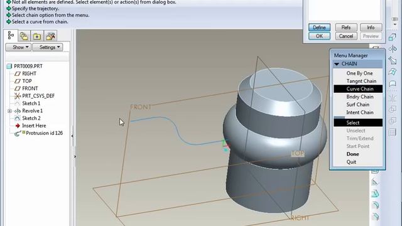Select the Variable Section Sweep tool icon
402x226 pixels.
click(x=392, y=61)
